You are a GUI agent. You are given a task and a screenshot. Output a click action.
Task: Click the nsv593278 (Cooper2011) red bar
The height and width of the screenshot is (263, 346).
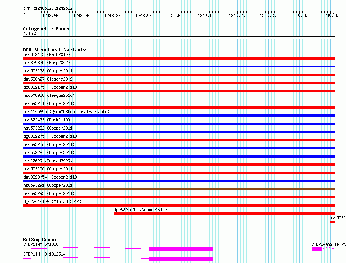point(179,75)
